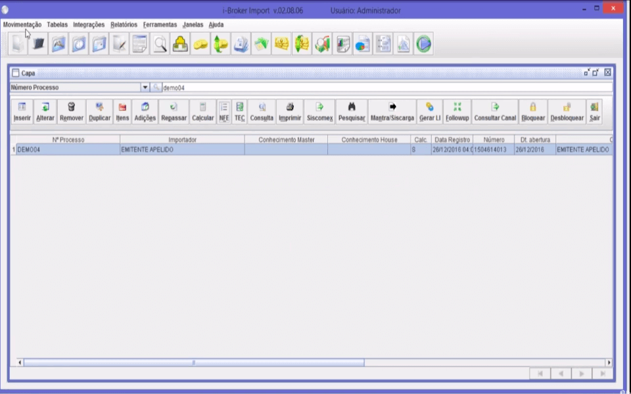Open the folder-with-hammer toolbar icon
Image resolution: width=631 pixels, height=394 pixels.
pos(58,43)
